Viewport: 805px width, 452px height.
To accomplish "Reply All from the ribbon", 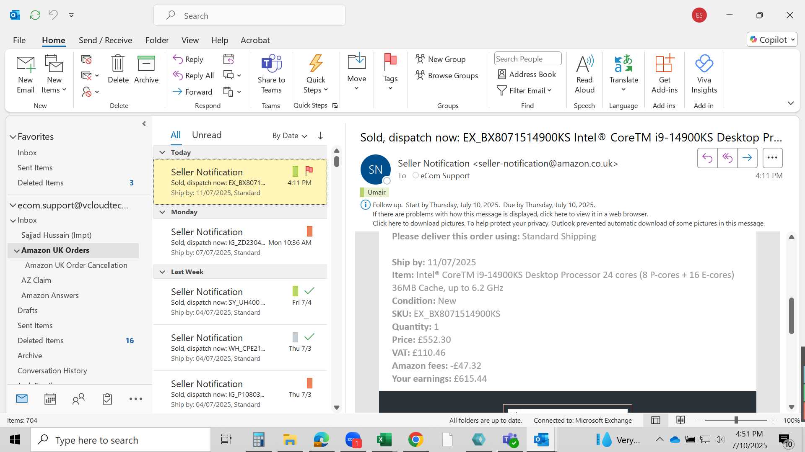I will [194, 75].
